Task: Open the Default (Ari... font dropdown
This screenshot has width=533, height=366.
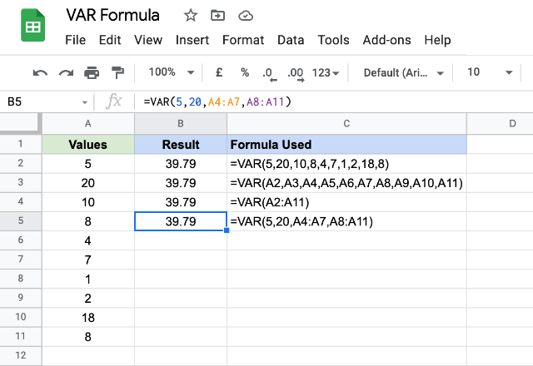Action: point(403,72)
